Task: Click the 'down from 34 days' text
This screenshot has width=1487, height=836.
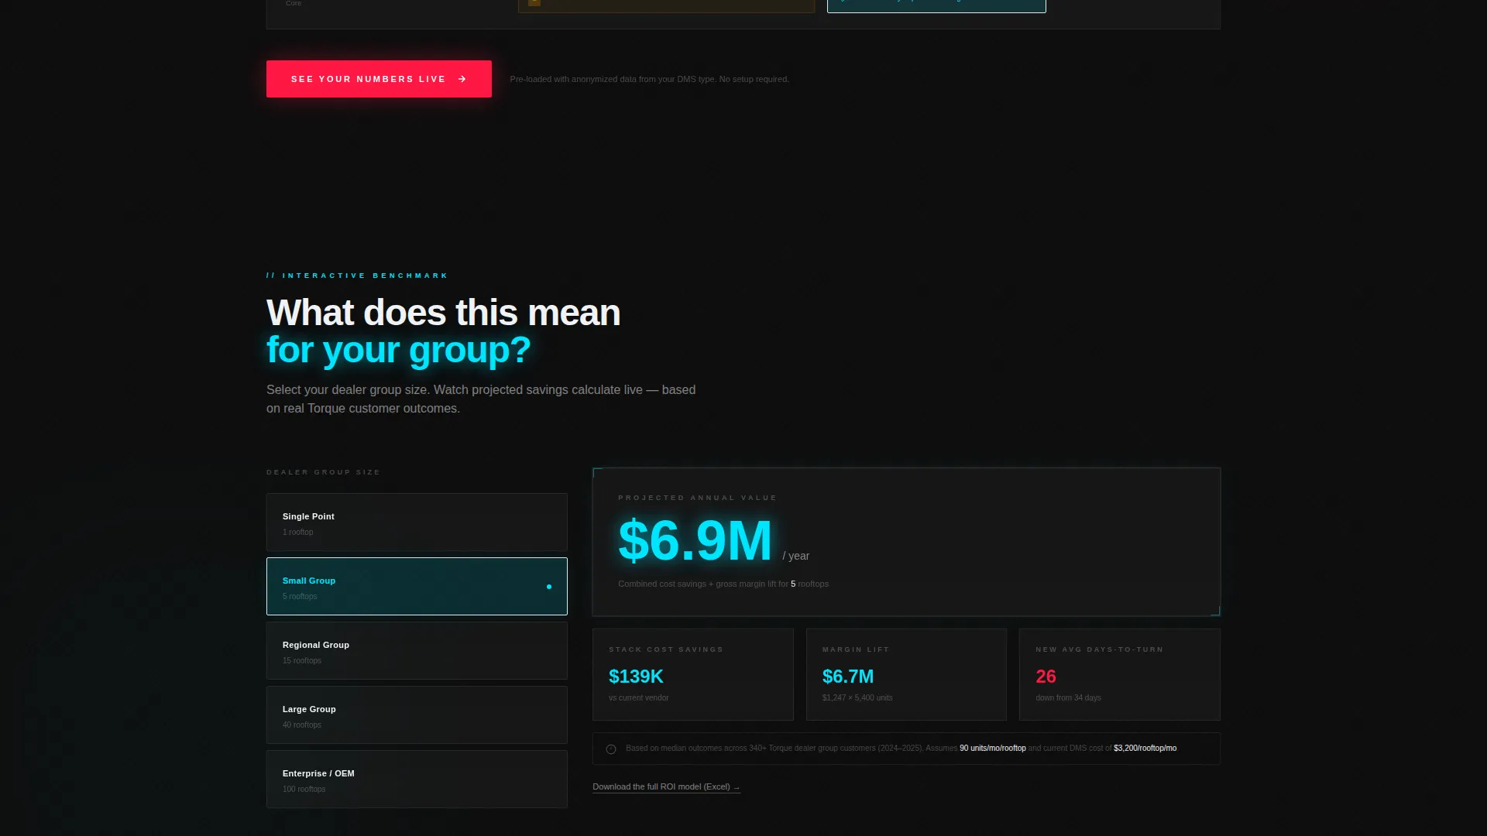Action: (1068, 697)
